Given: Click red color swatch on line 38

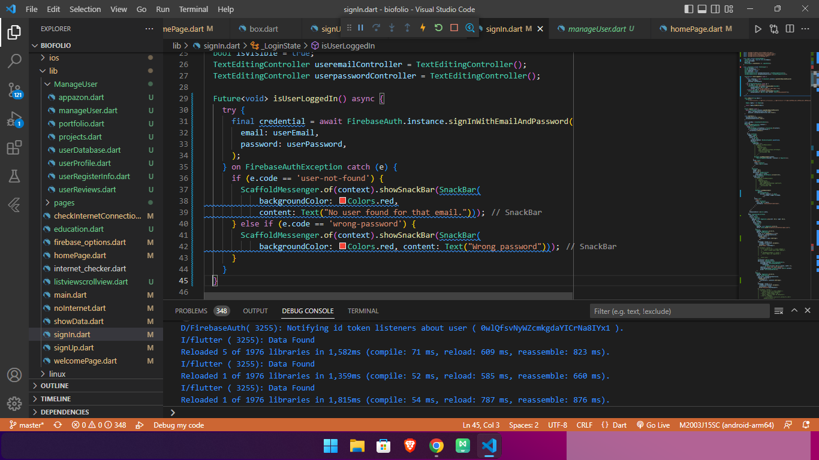Looking at the screenshot, I should click(343, 201).
